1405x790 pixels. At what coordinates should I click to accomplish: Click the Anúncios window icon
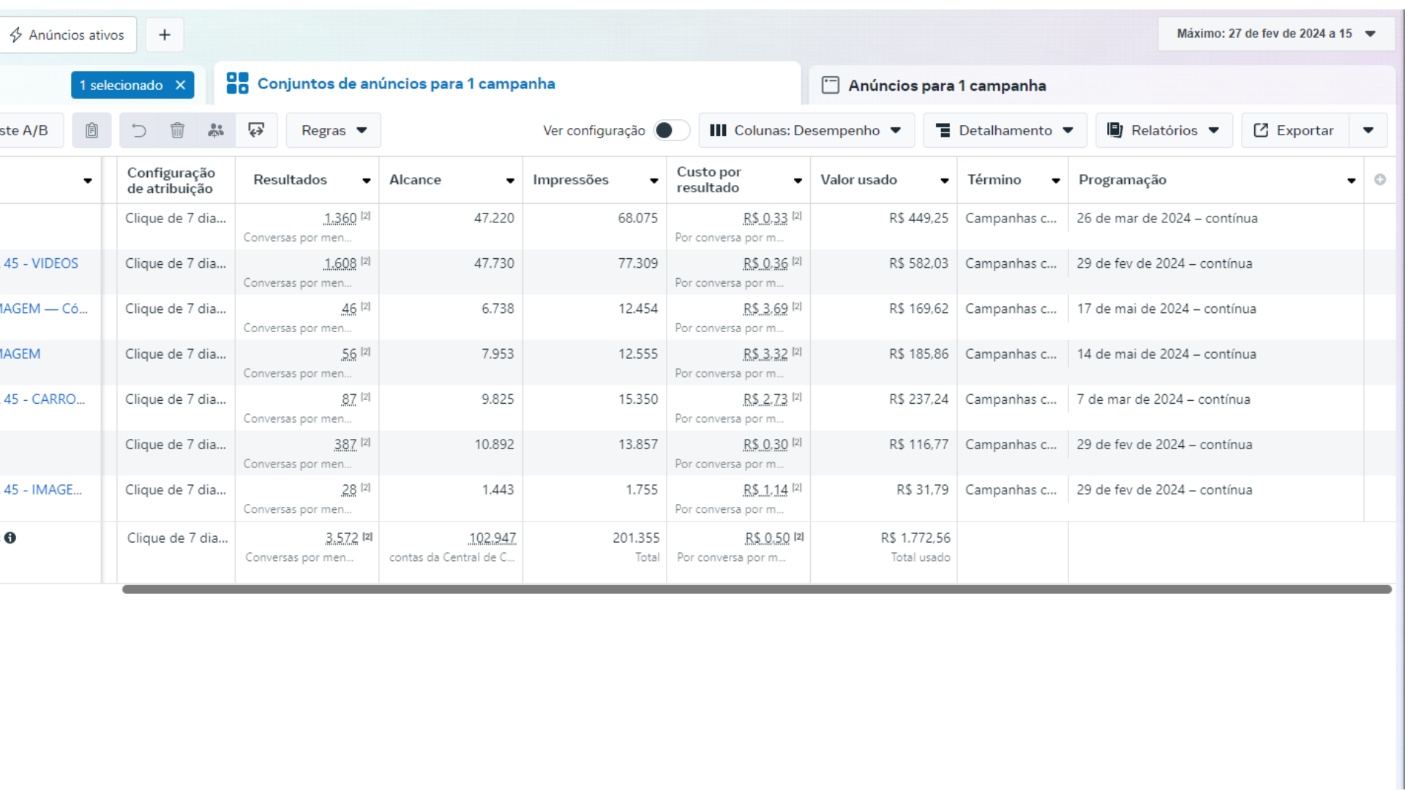[831, 85]
